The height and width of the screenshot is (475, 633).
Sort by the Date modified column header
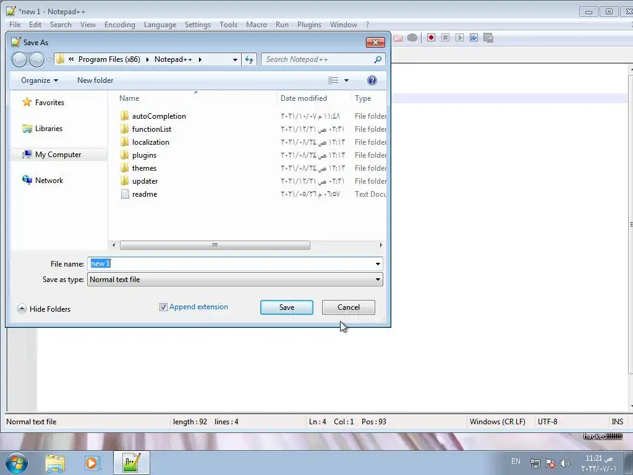pyautogui.click(x=304, y=98)
